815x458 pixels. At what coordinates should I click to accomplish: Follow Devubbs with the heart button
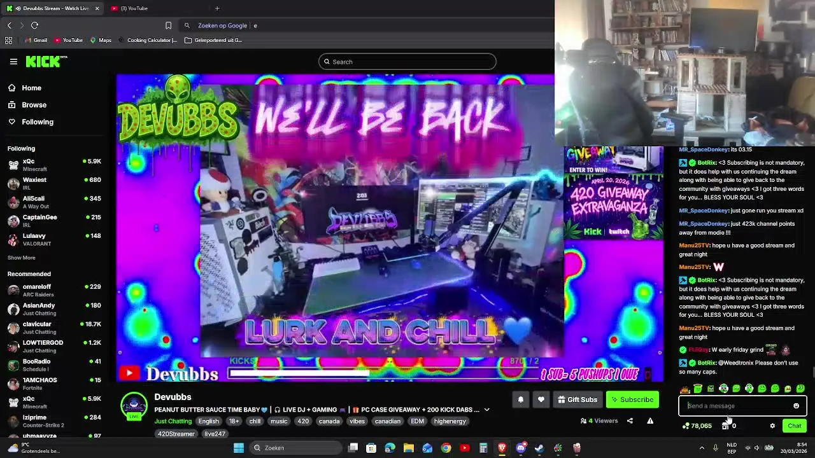click(x=541, y=399)
